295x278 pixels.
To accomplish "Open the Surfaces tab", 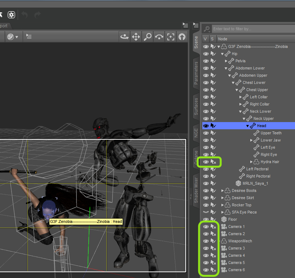I will tap(196, 106).
